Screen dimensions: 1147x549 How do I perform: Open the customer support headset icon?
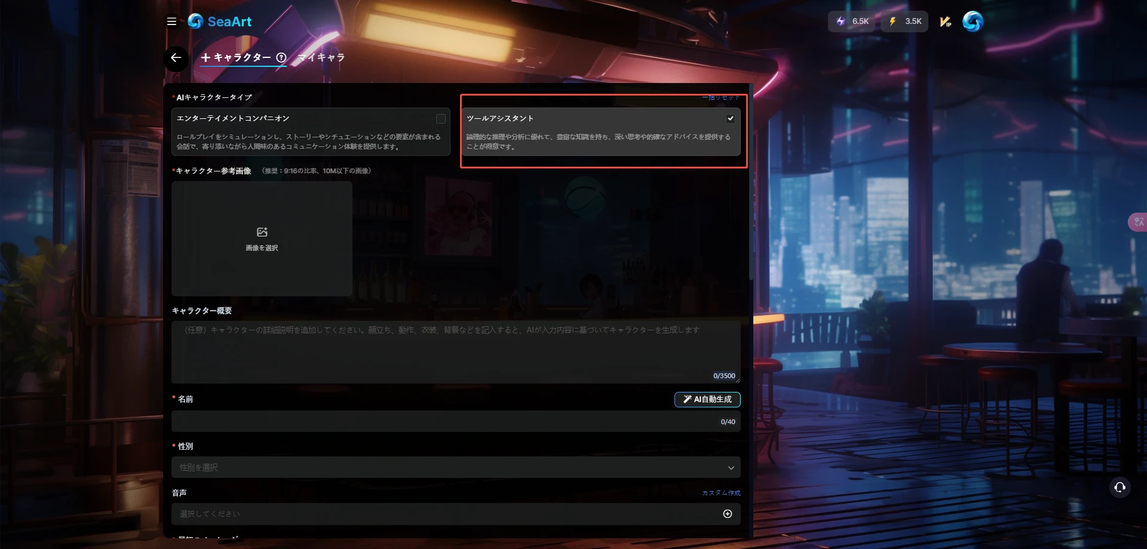(x=1120, y=487)
